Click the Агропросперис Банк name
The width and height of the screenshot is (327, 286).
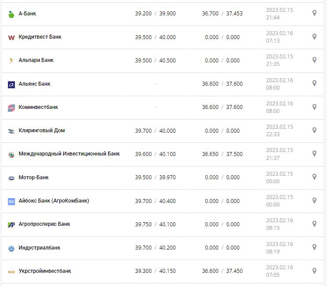pos(44,224)
